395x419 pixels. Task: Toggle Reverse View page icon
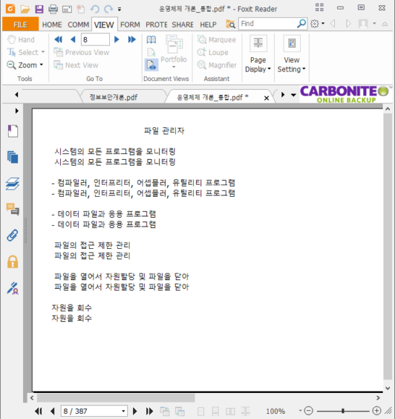[x=151, y=52]
